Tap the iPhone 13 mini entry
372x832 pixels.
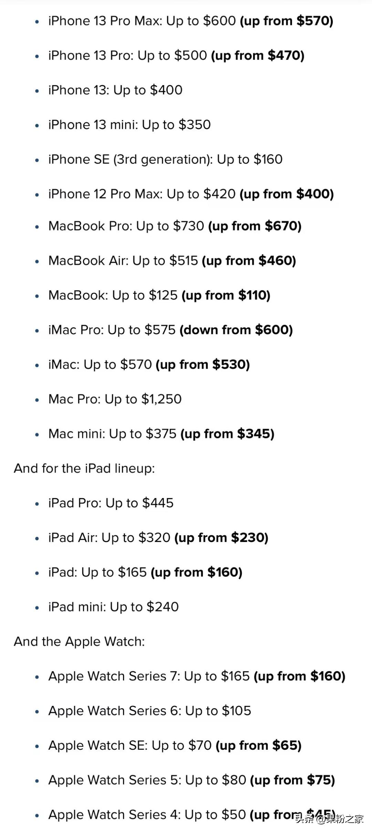[x=129, y=125]
